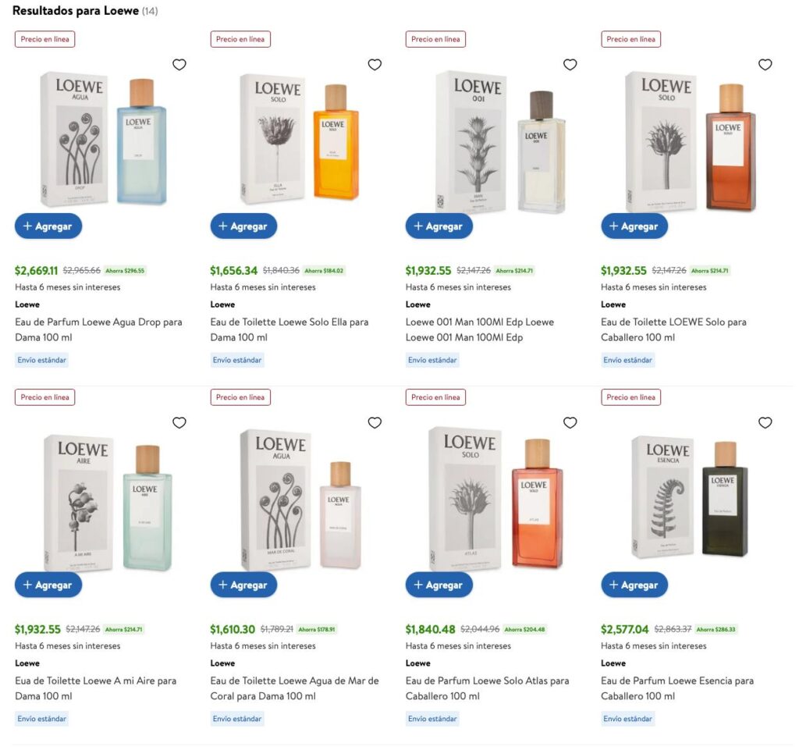Favorite the Loewe Esencia para Caballero perfume

[x=765, y=422]
